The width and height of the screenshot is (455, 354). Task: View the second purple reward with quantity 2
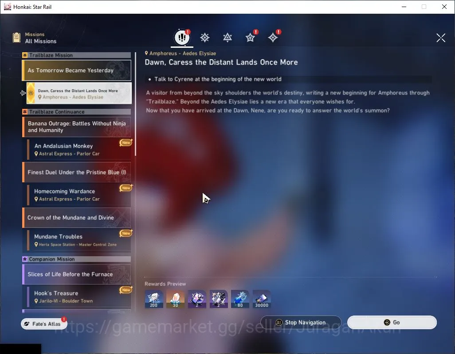(219, 299)
